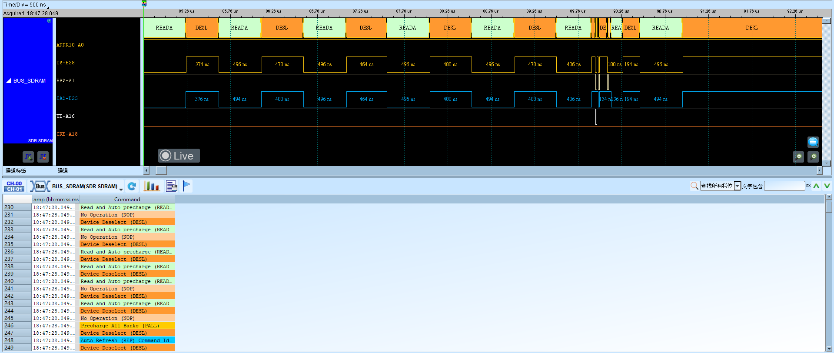This screenshot has height=353, width=834.
Task: Select row 248 Auto Refresh (REF) command
Action: pyautogui.click(x=127, y=340)
